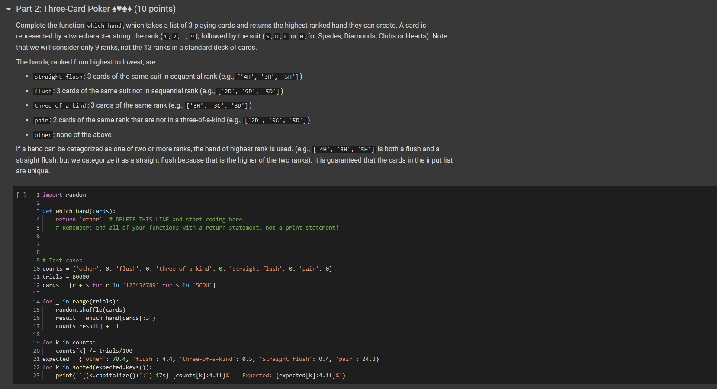Click the 'for _ in range(trials):' line
This screenshot has width=717, height=389.
(80, 302)
